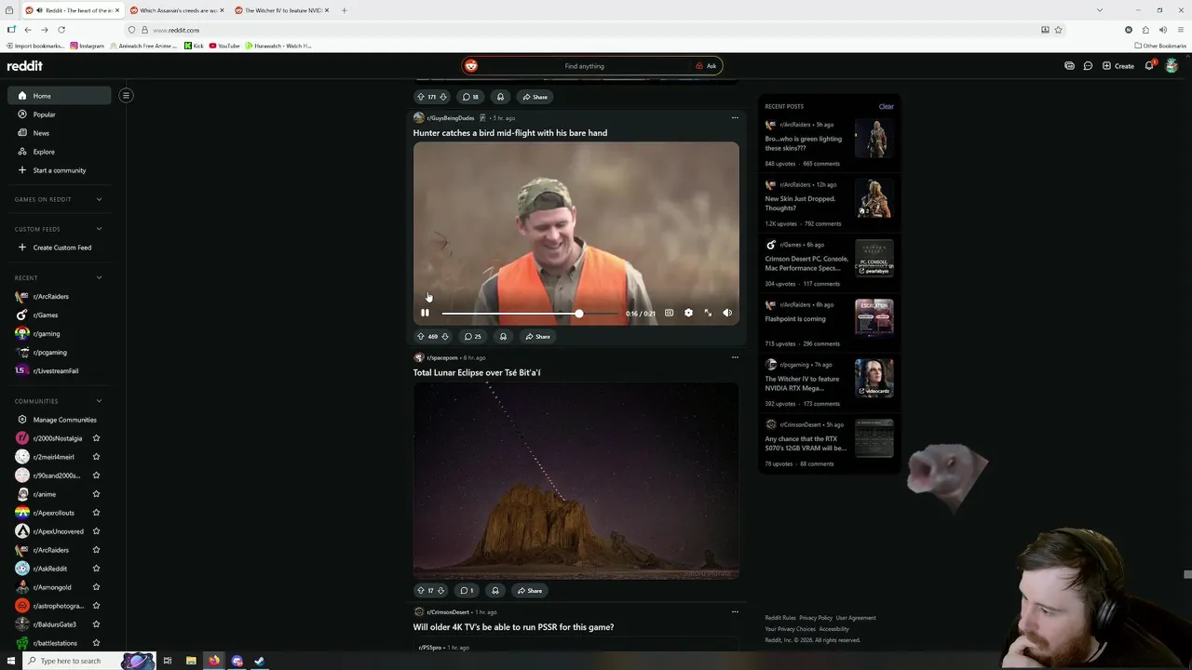Collapse the Custom Feeds section
Screen dimensions: 1192x670
pyautogui.click(x=99, y=229)
